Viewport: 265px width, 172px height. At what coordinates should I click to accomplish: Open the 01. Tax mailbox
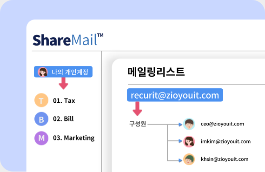(64, 101)
